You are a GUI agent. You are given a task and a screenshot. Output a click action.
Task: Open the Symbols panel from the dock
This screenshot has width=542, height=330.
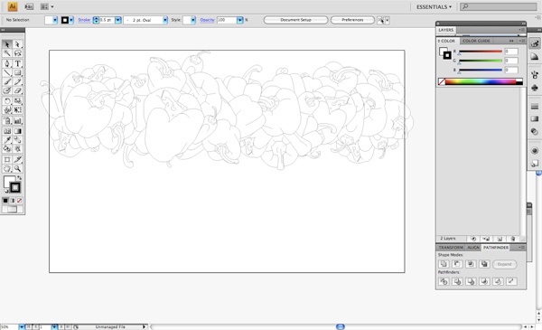[535, 88]
